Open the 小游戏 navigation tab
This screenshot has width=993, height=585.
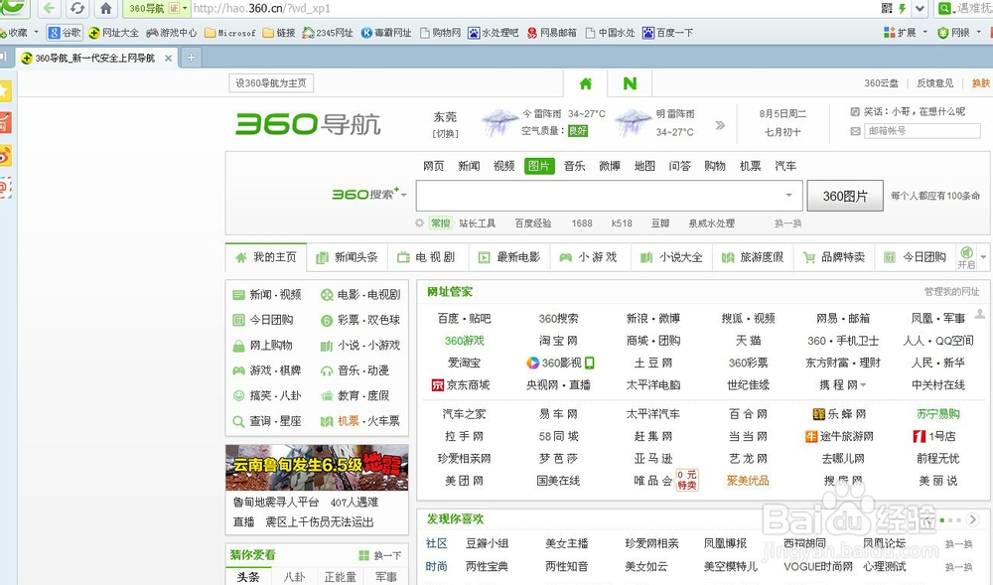click(x=590, y=257)
